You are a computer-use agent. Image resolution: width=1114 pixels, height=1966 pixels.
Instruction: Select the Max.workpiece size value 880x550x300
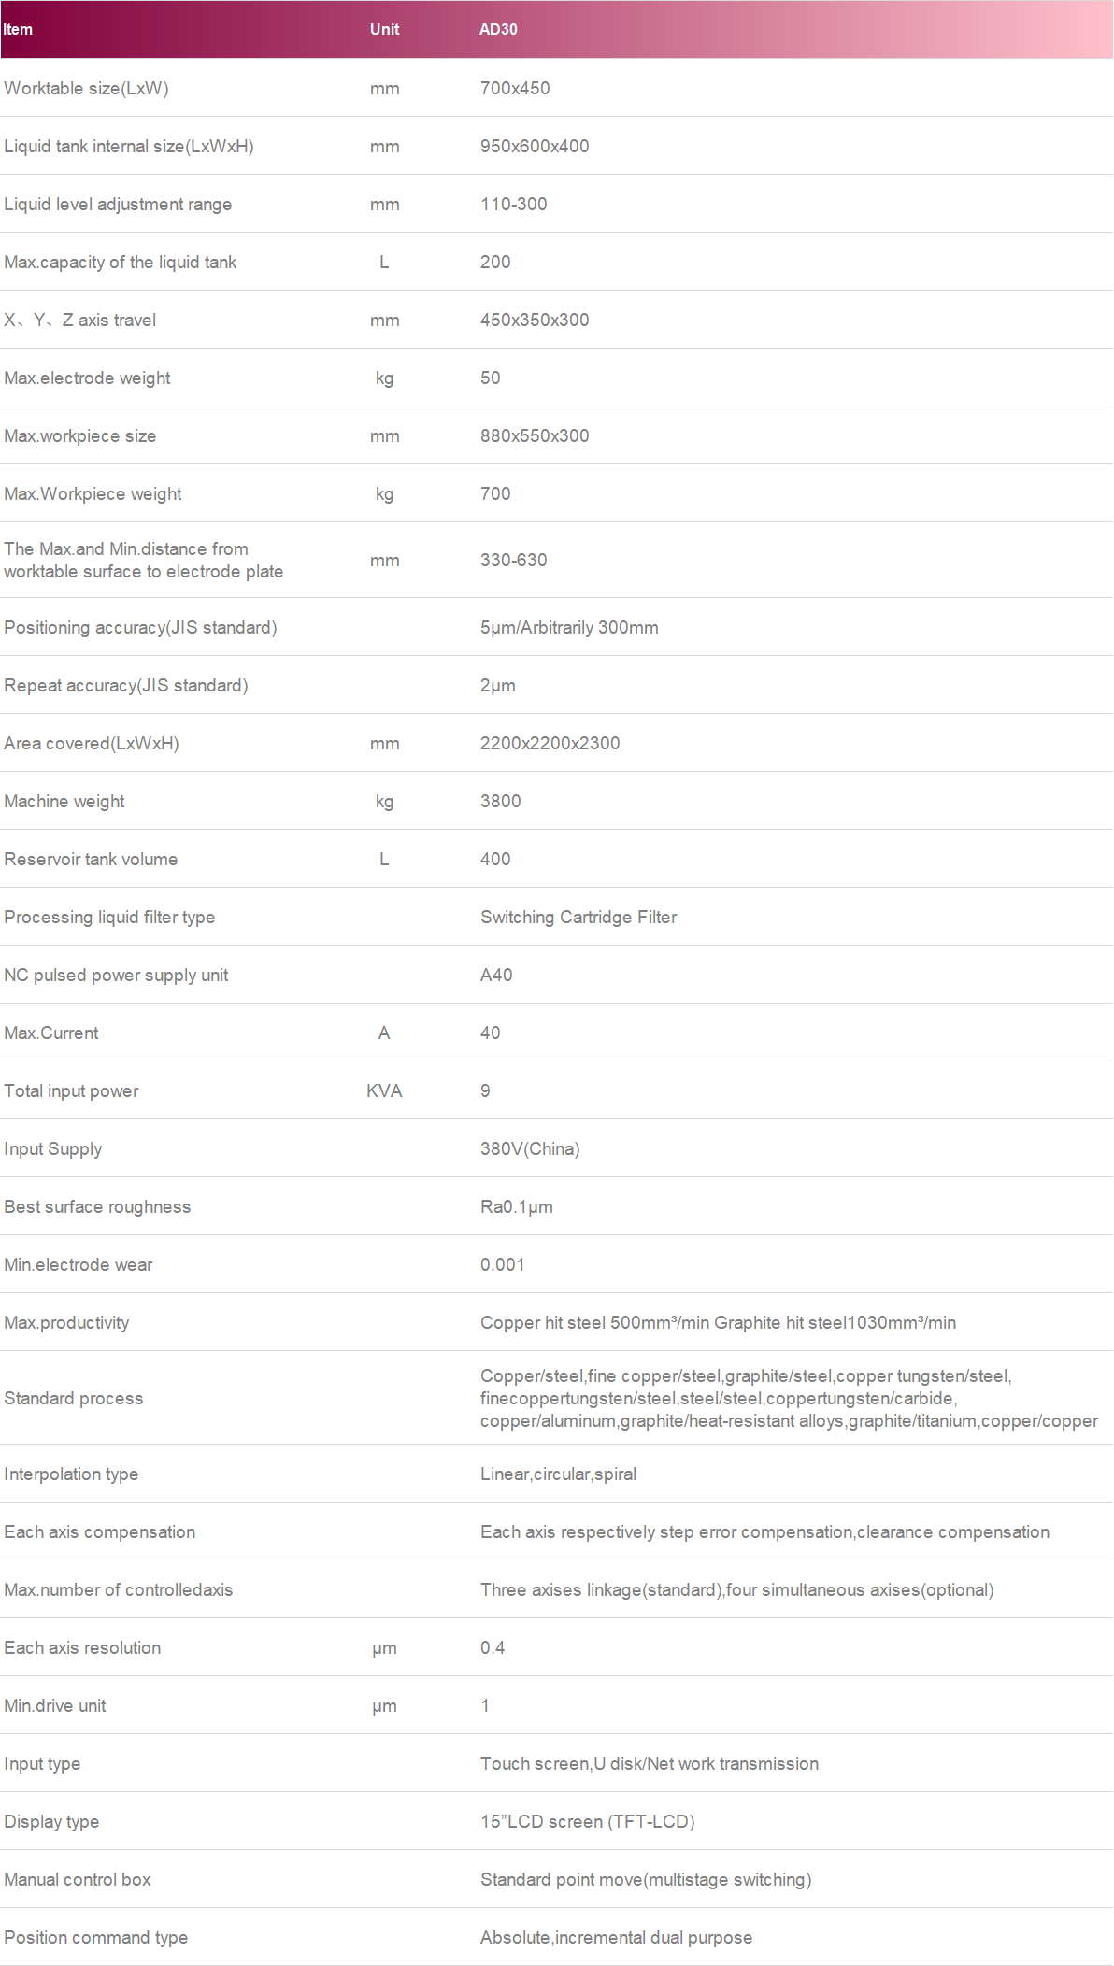(x=535, y=436)
